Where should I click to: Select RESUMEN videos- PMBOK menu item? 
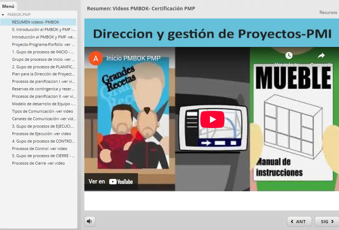pyautogui.click(x=35, y=22)
